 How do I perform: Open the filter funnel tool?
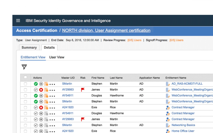[x=24, y=67]
